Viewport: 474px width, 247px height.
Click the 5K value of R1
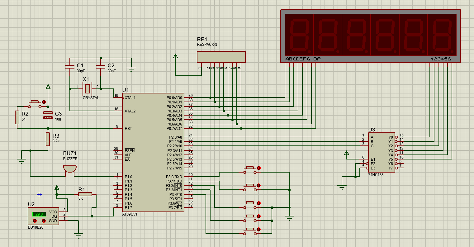(80, 198)
